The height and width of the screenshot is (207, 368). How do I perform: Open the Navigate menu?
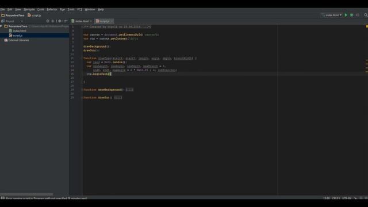click(29, 9)
